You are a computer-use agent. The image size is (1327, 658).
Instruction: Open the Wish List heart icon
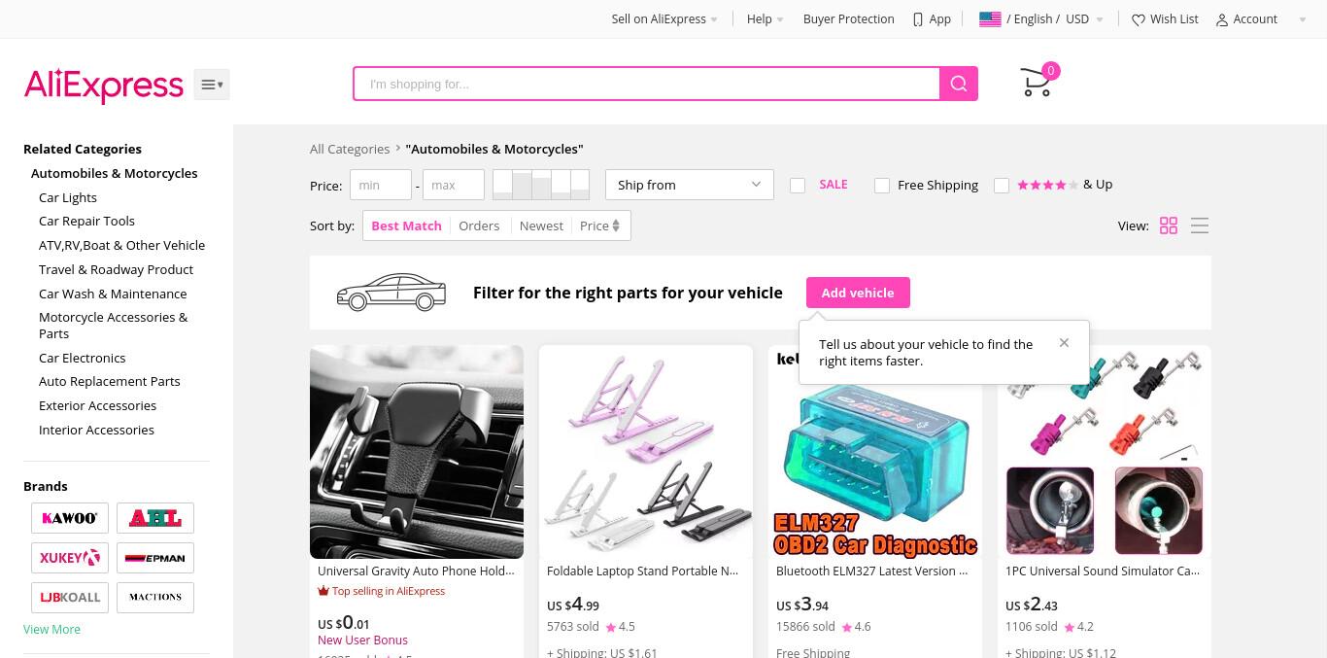[1139, 19]
